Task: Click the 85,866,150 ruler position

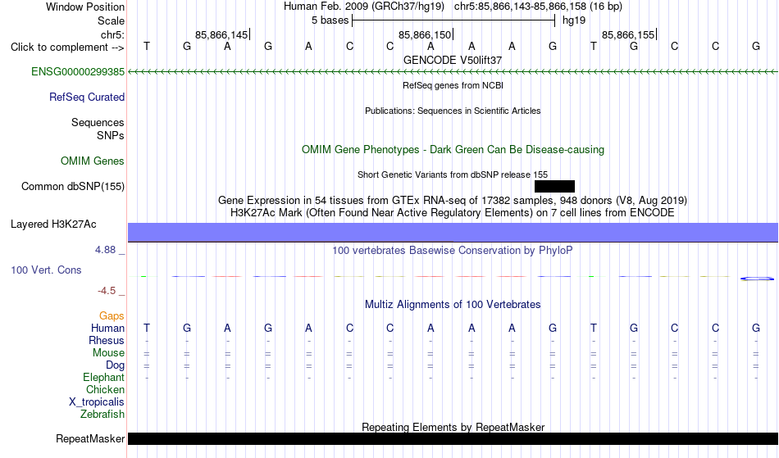Action: point(425,34)
